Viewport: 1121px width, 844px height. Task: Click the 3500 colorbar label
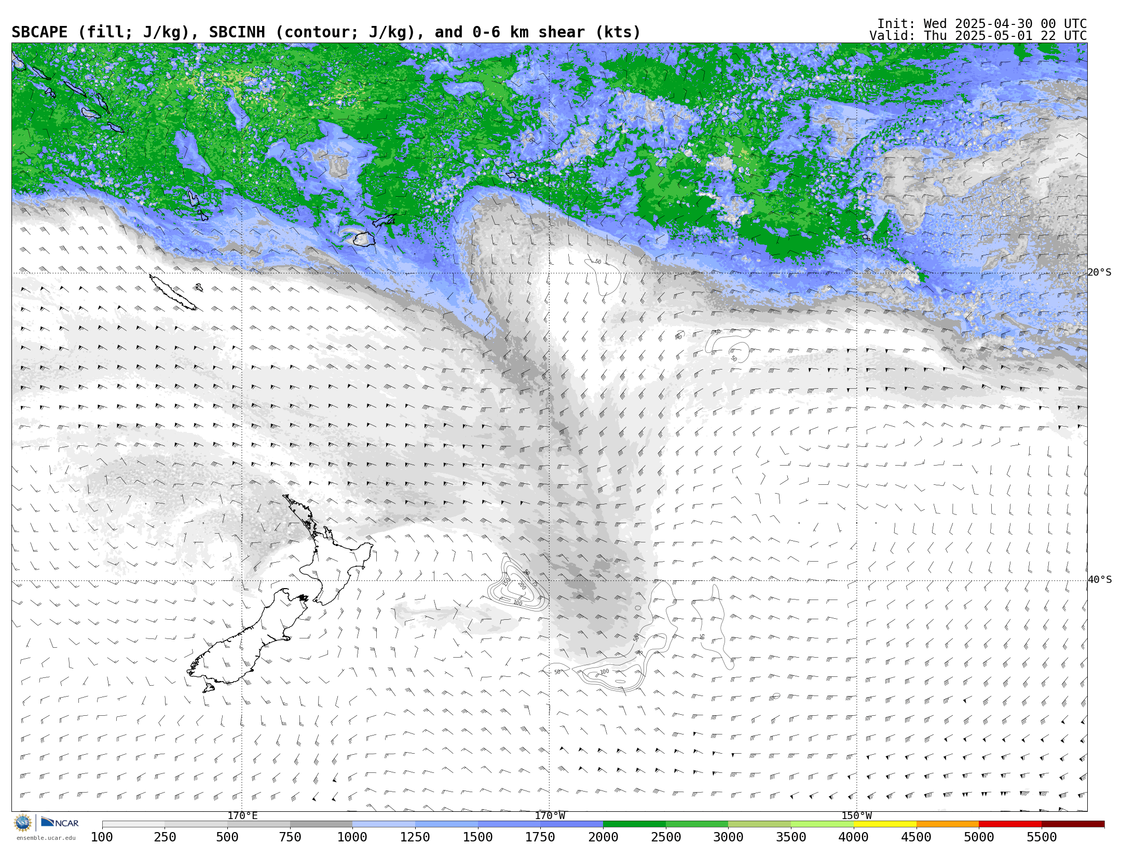pyautogui.click(x=791, y=837)
